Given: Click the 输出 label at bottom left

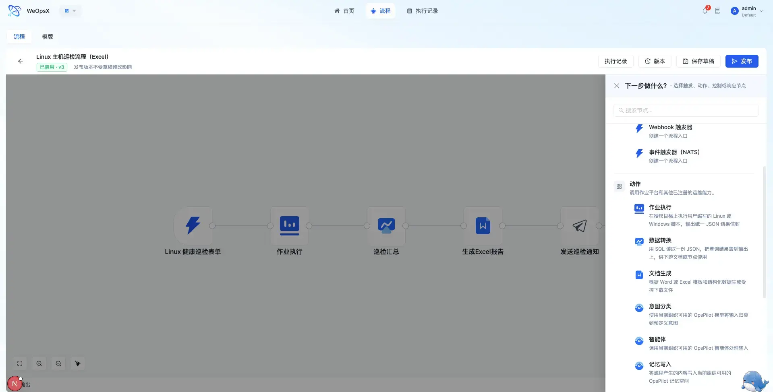Looking at the screenshot, I should coord(27,385).
